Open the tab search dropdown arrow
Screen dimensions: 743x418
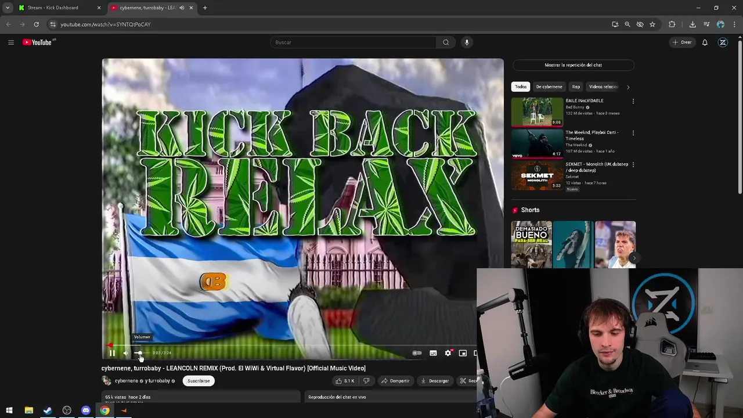click(8, 8)
